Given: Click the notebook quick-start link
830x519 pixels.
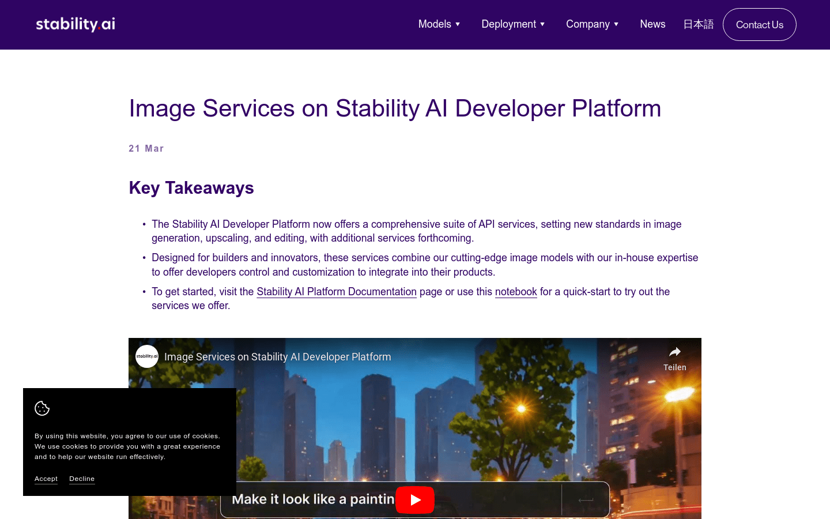Looking at the screenshot, I should pos(516,291).
